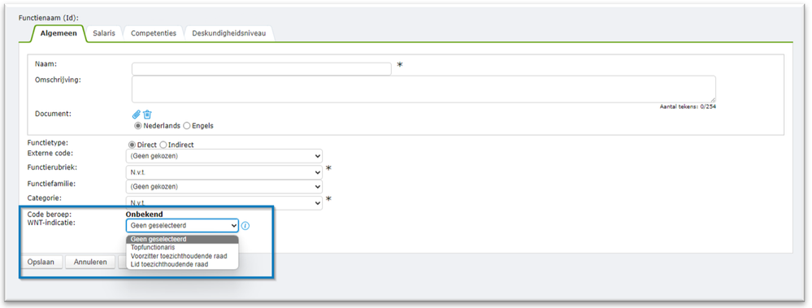Select the Engels radio button
This screenshot has width=812, height=308.
click(x=187, y=126)
